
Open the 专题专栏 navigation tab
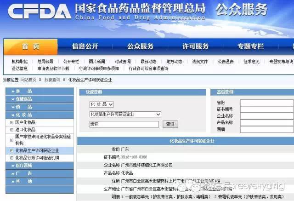point(251,46)
